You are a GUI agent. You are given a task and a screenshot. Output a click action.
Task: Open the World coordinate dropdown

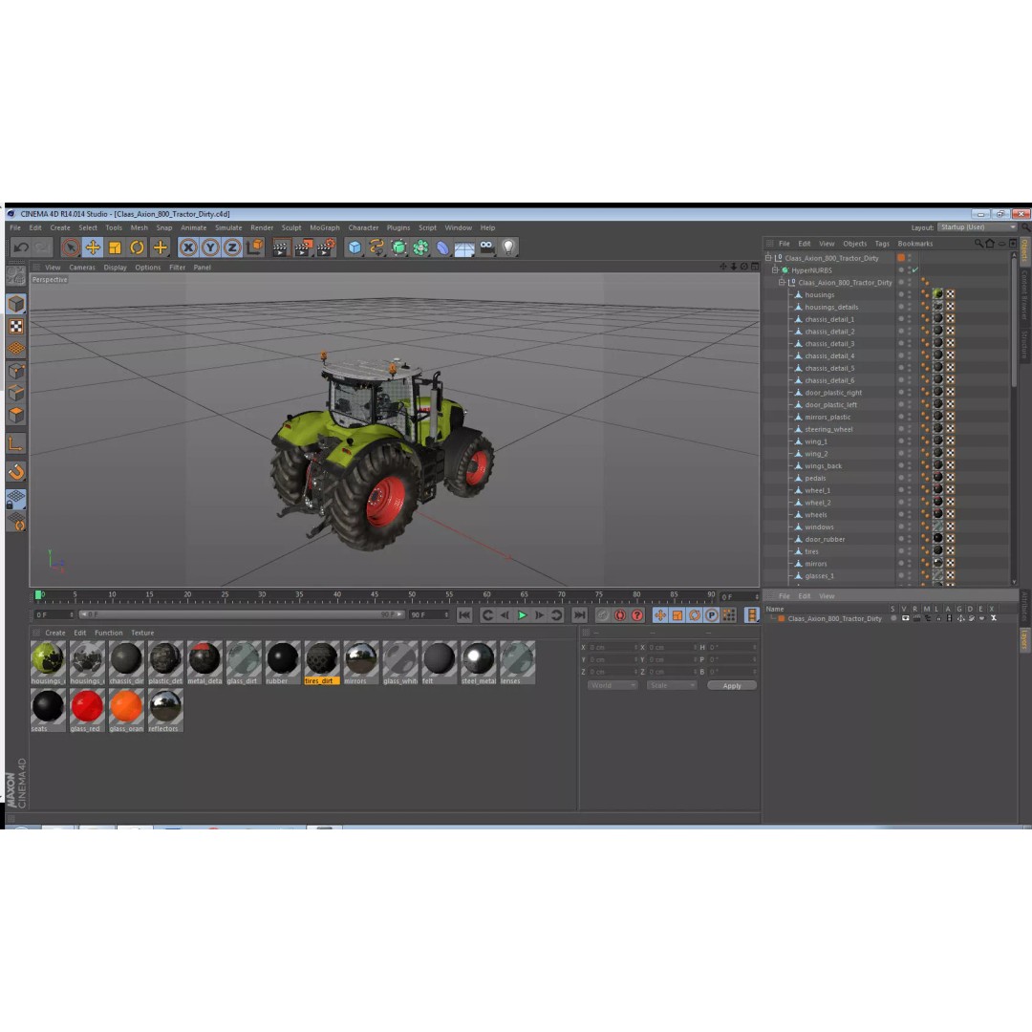coord(613,685)
